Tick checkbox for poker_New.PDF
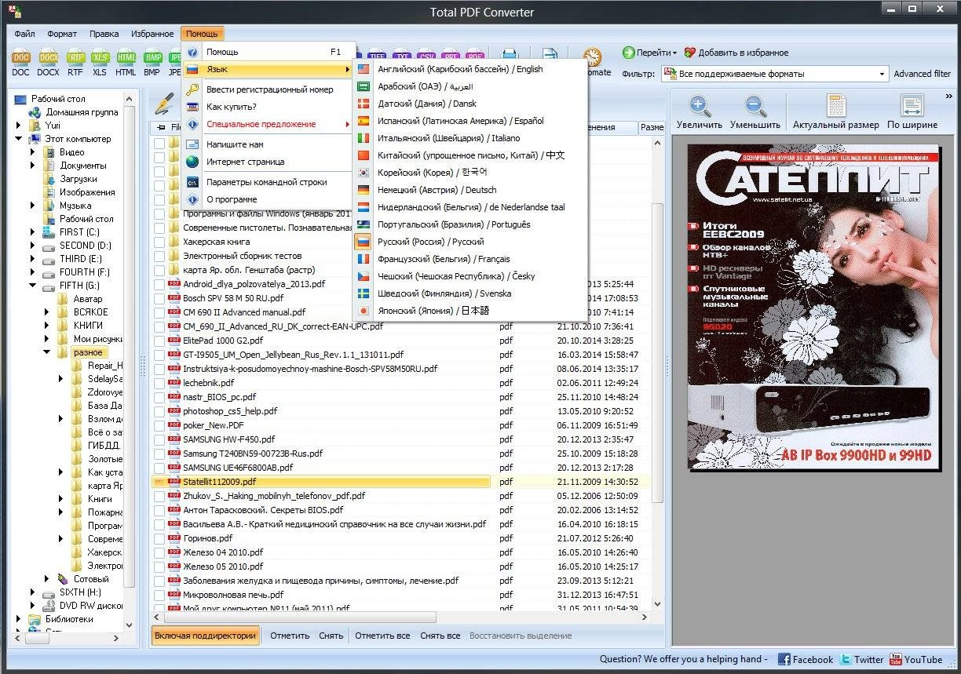The height and width of the screenshot is (674, 961). click(159, 425)
